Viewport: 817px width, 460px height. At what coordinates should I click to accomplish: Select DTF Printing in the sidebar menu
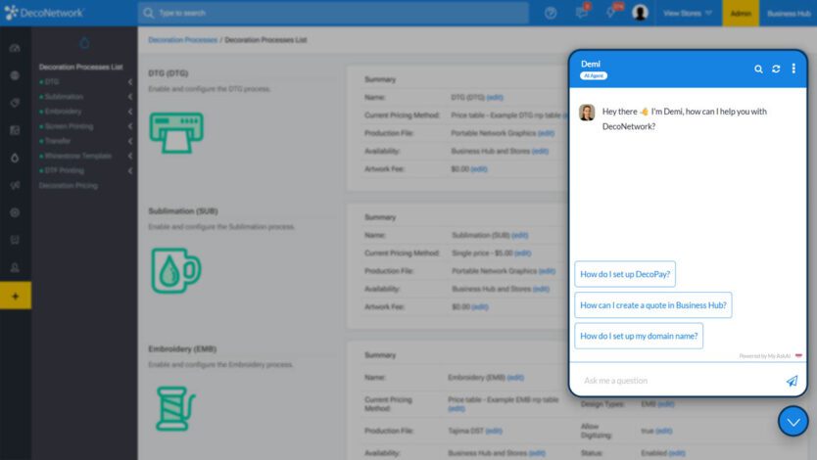point(64,170)
